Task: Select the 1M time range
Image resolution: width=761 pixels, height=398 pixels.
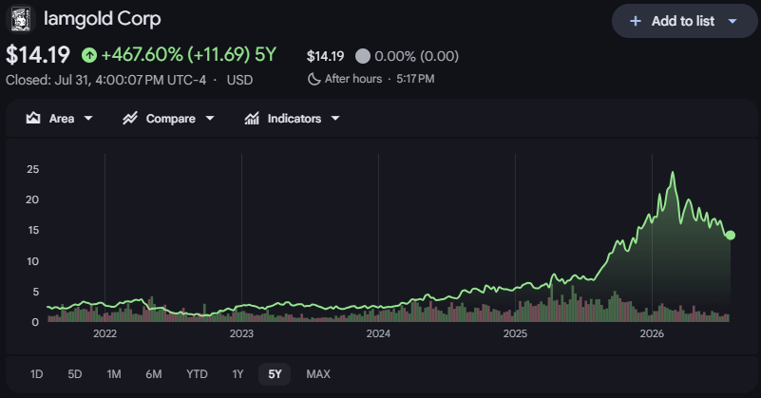Action: tap(114, 374)
